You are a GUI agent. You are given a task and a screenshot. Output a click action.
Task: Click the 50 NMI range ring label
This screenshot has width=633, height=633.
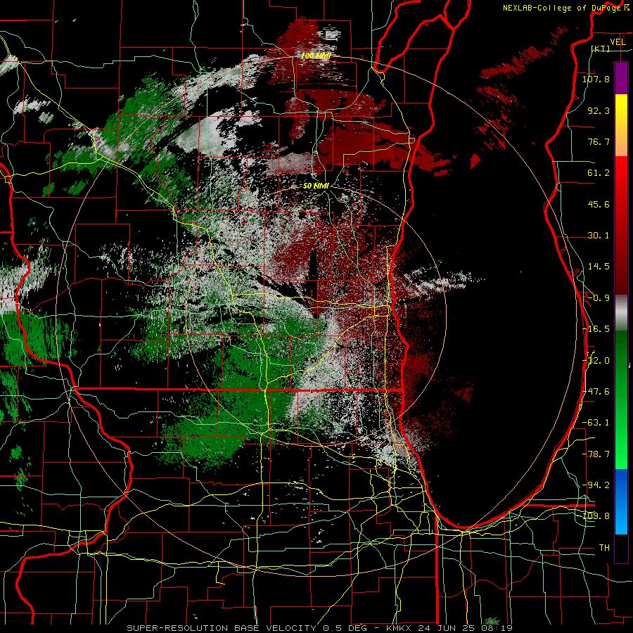[316, 186]
